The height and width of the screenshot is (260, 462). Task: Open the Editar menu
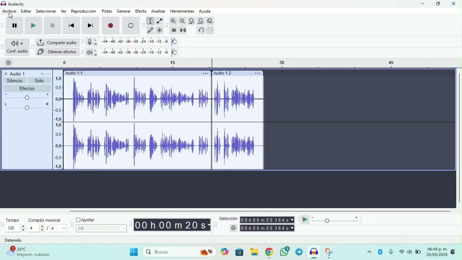[x=26, y=11]
